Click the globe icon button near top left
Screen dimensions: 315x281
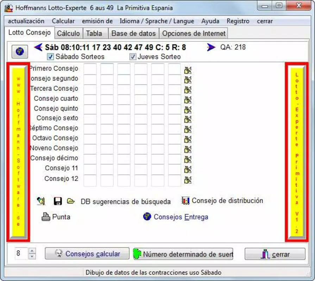20,52
